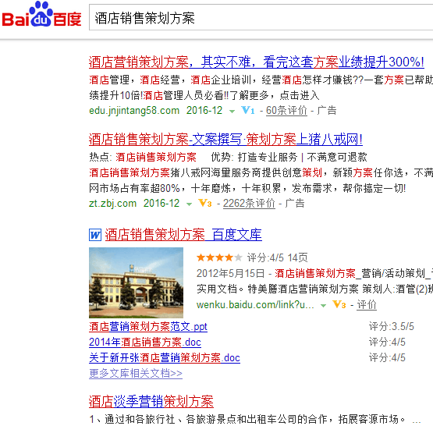433x426 pixels.
Task: Click the 评分:4/5 text beside 关于新开张酒店营销策划方案.doc
Action: [x=387, y=358]
